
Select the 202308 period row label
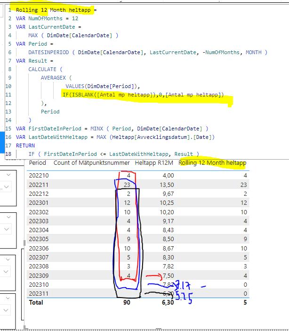coord(39,266)
